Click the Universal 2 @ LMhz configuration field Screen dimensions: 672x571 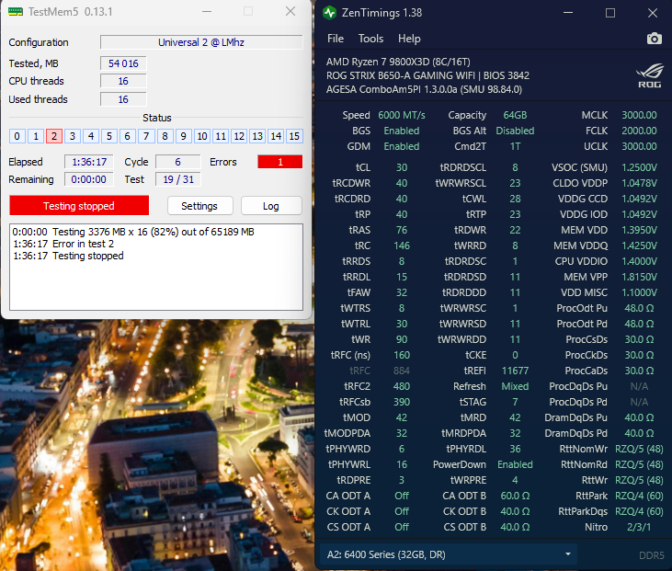(x=201, y=42)
